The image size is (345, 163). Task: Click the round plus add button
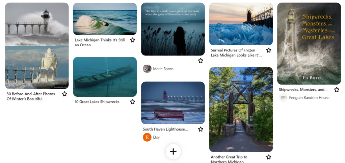click(x=173, y=152)
